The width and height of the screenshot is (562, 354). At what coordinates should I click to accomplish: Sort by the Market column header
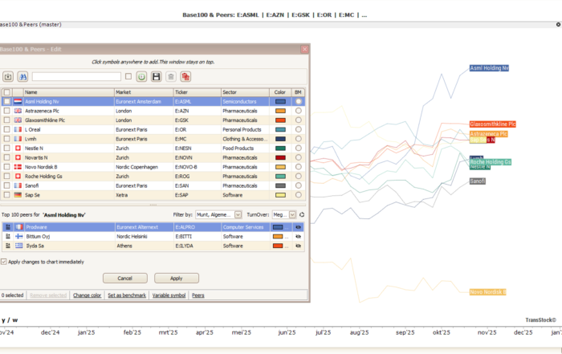144,92
